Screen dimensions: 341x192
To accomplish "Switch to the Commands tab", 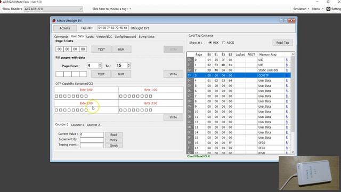I will click(61, 37).
